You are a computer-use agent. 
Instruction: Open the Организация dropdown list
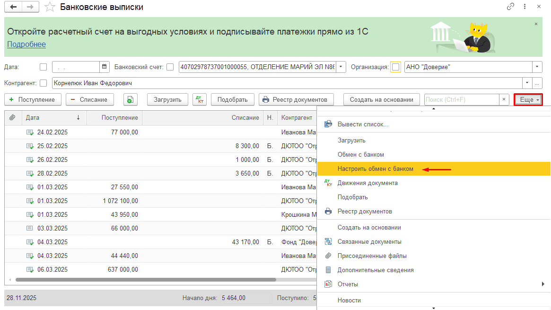point(536,67)
